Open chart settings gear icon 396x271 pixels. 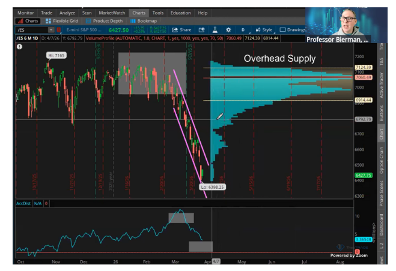[228, 29]
